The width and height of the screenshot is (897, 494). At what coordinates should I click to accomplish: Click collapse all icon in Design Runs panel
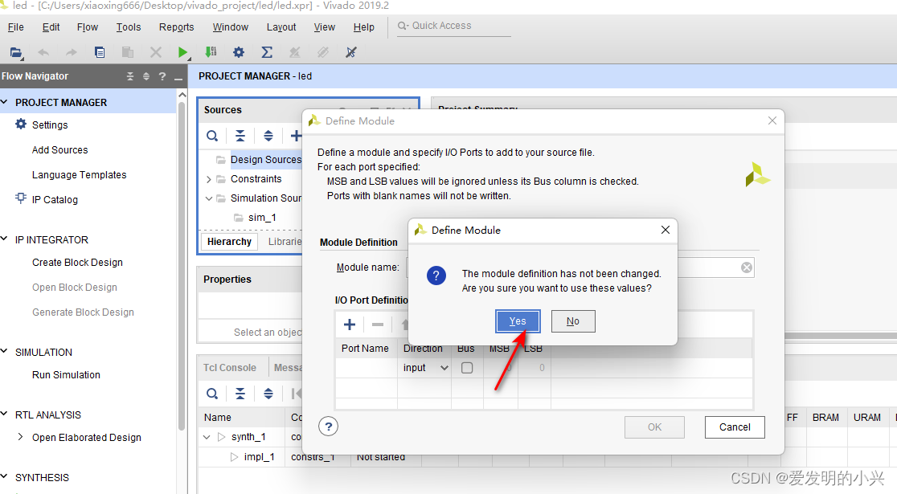(240, 394)
